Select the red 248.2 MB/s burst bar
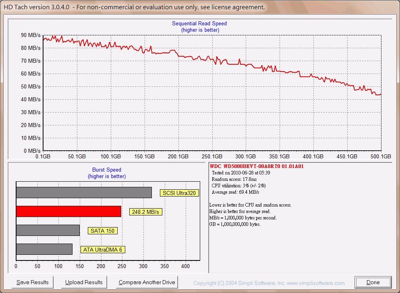This screenshot has width=400, height=293. [x=68, y=211]
